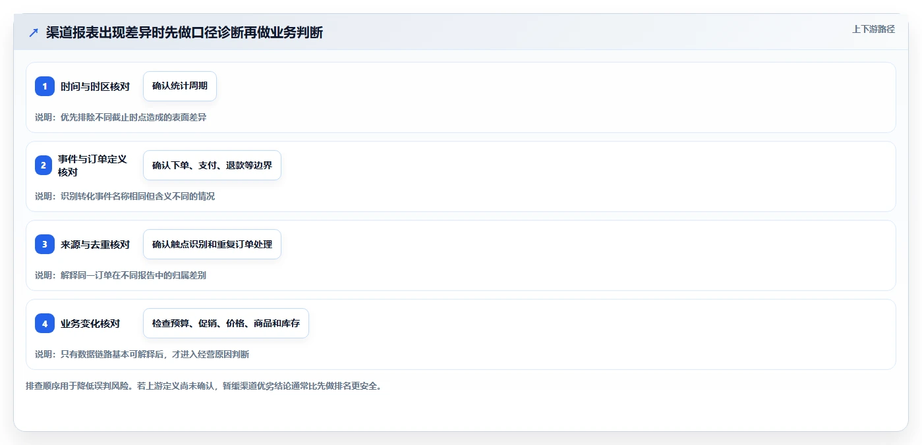Select the step label 业务变化核对
922x445 pixels.
[90, 323]
